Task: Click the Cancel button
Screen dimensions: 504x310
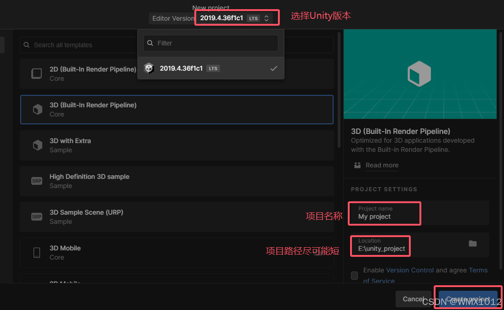Action: point(413,299)
